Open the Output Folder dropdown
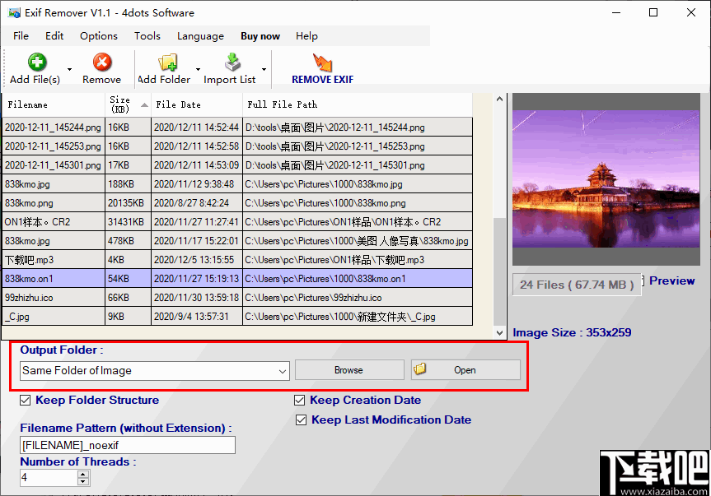 [x=284, y=371]
